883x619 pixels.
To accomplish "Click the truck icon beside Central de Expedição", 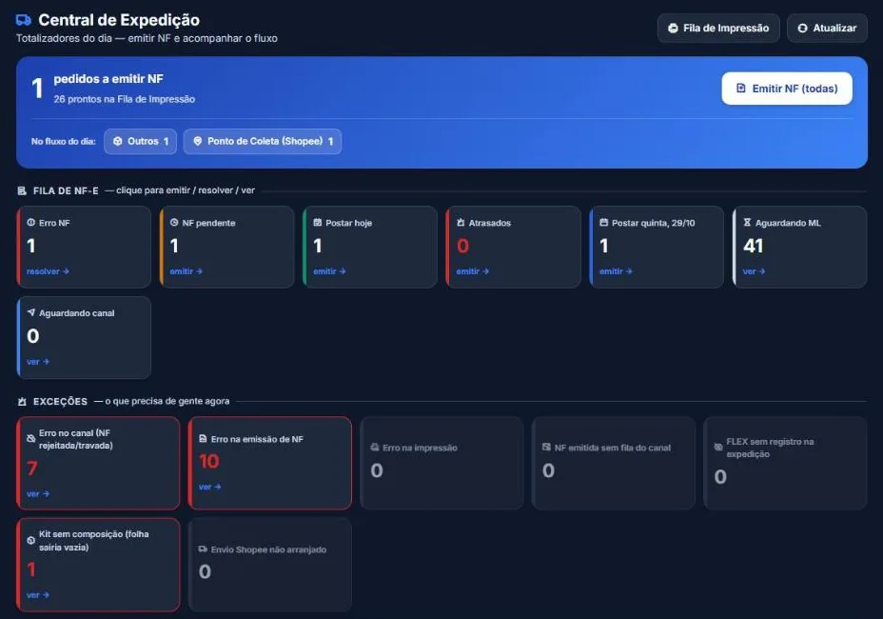I will [23, 20].
